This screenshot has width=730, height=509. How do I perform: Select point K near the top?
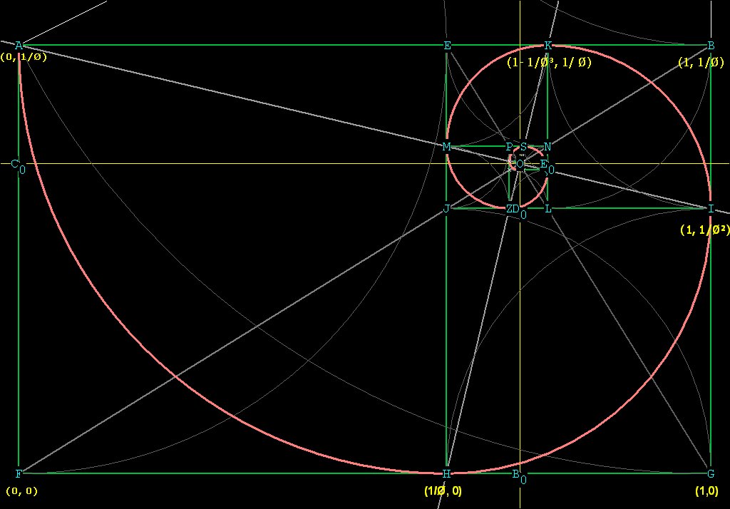click(547, 45)
